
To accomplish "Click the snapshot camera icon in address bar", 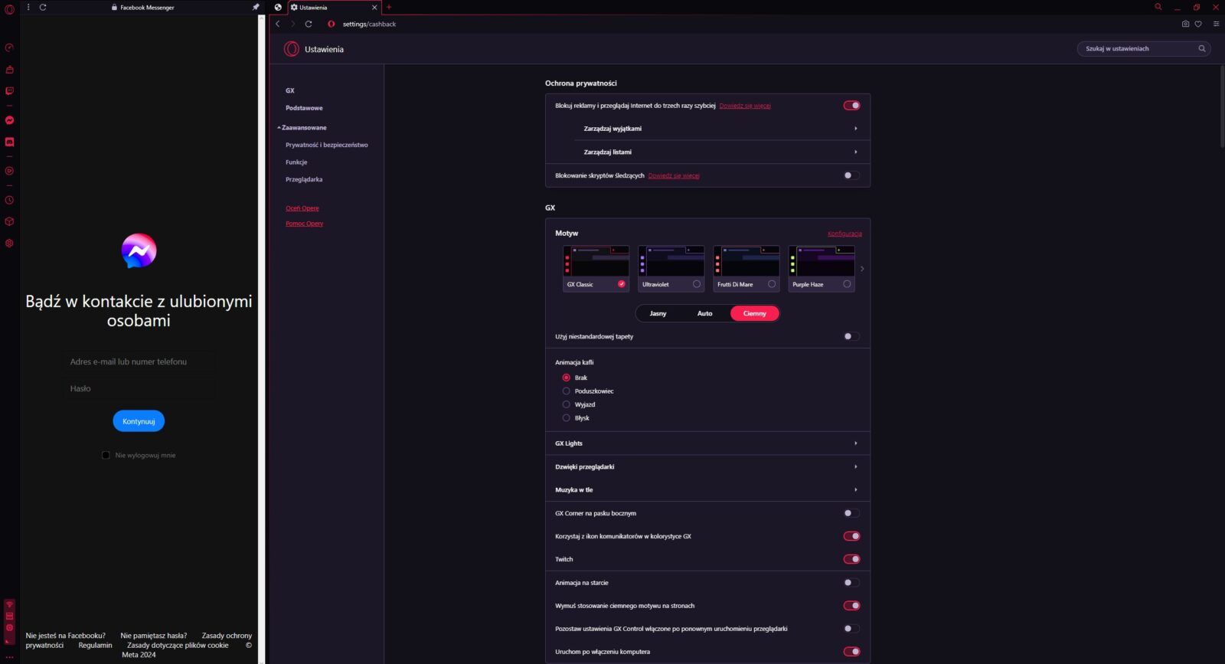I will pos(1185,24).
